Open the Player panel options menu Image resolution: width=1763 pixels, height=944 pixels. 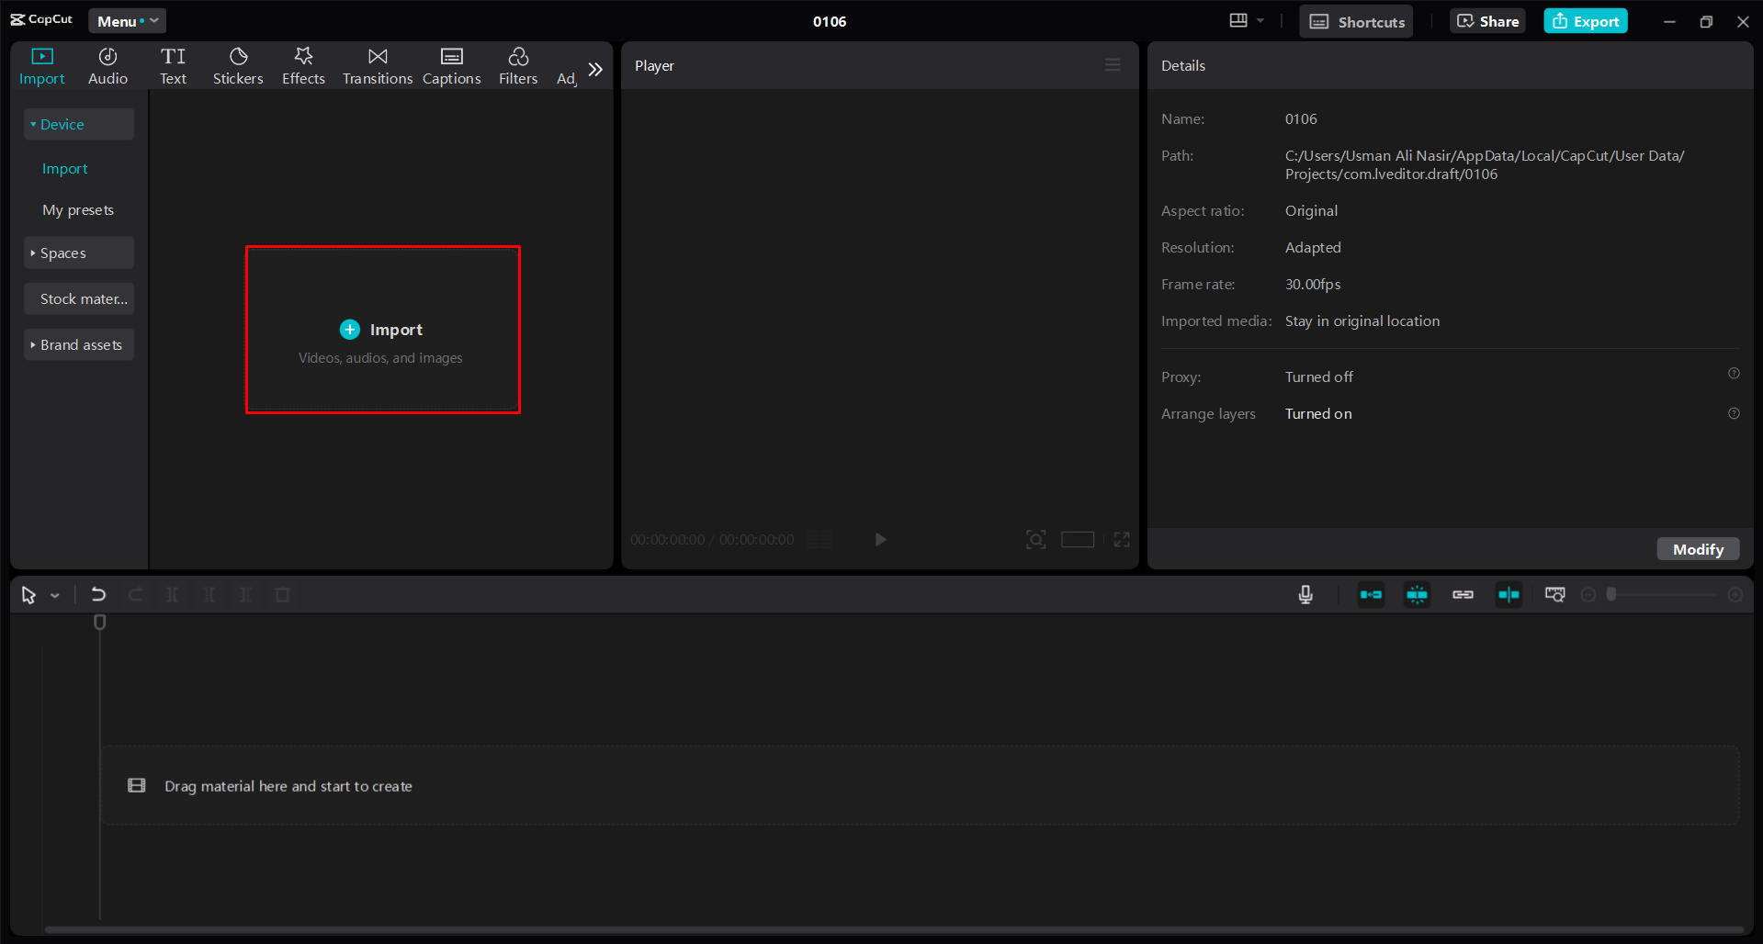(1112, 64)
